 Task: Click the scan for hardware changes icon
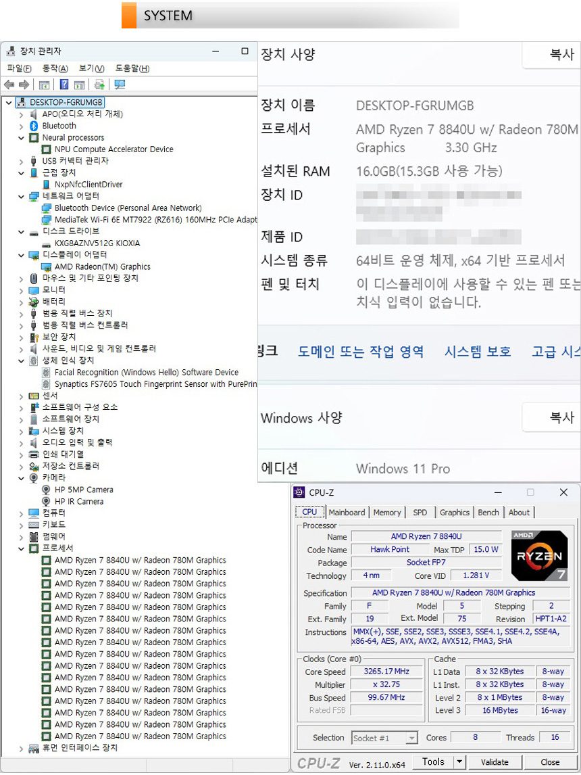[120, 85]
